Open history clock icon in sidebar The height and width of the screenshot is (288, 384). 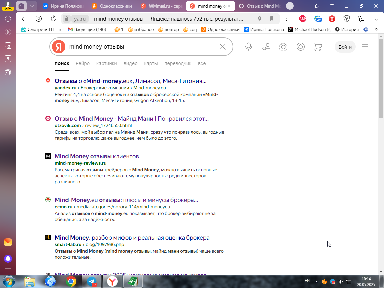coord(8,19)
